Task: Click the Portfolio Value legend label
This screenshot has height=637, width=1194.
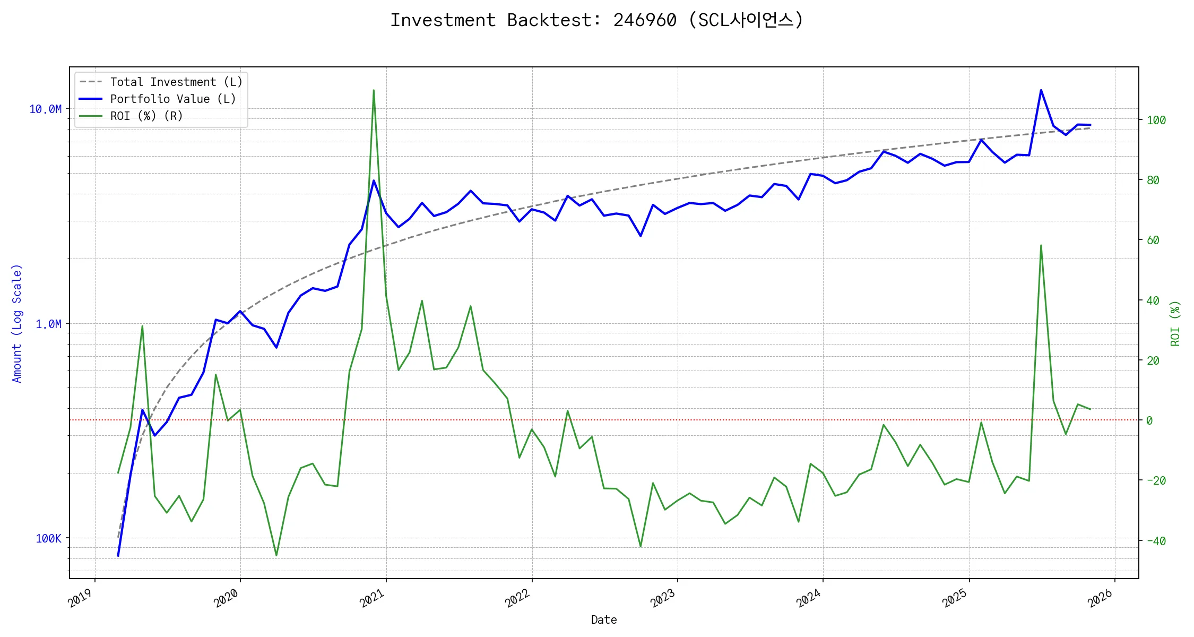Action: (172, 99)
